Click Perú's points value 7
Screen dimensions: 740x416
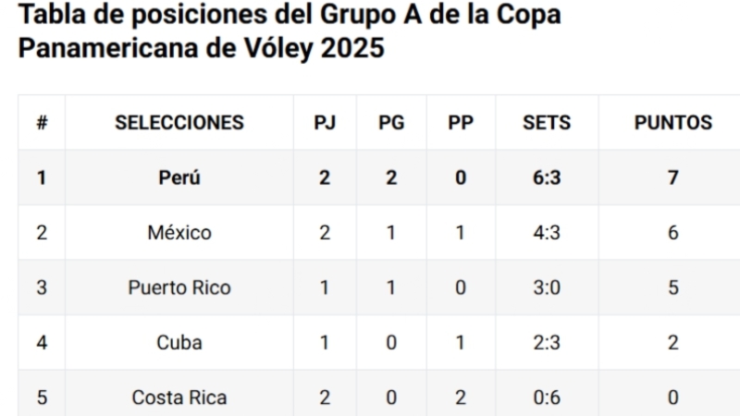click(x=673, y=177)
